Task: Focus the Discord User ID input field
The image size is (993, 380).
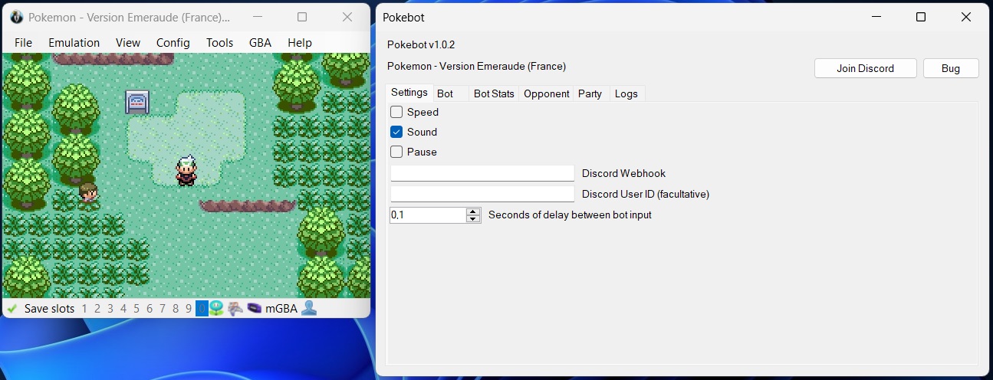Action: coord(482,194)
